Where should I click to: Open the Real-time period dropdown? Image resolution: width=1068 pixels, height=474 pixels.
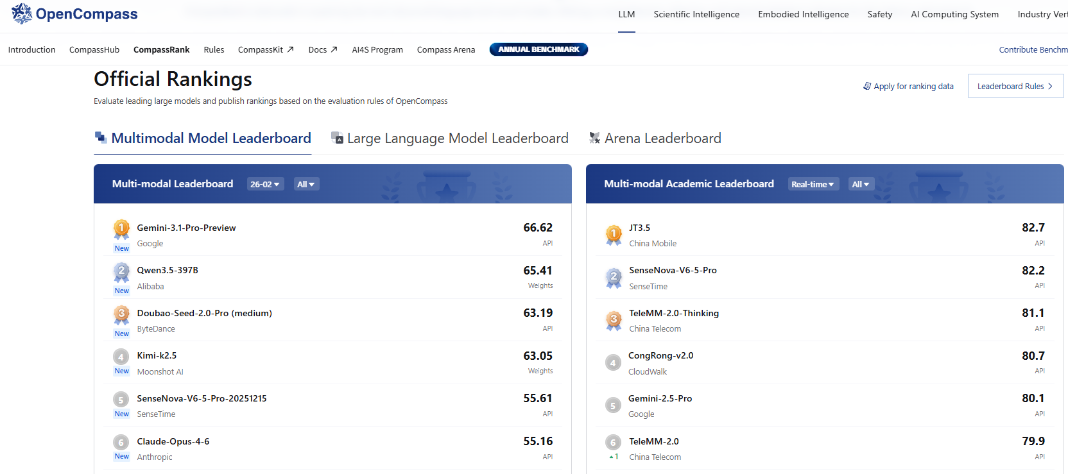(813, 184)
